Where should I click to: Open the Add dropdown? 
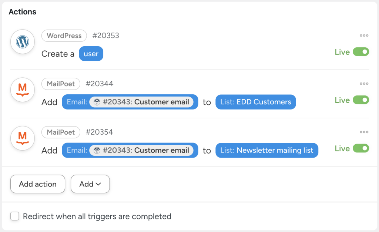pos(90,184)
